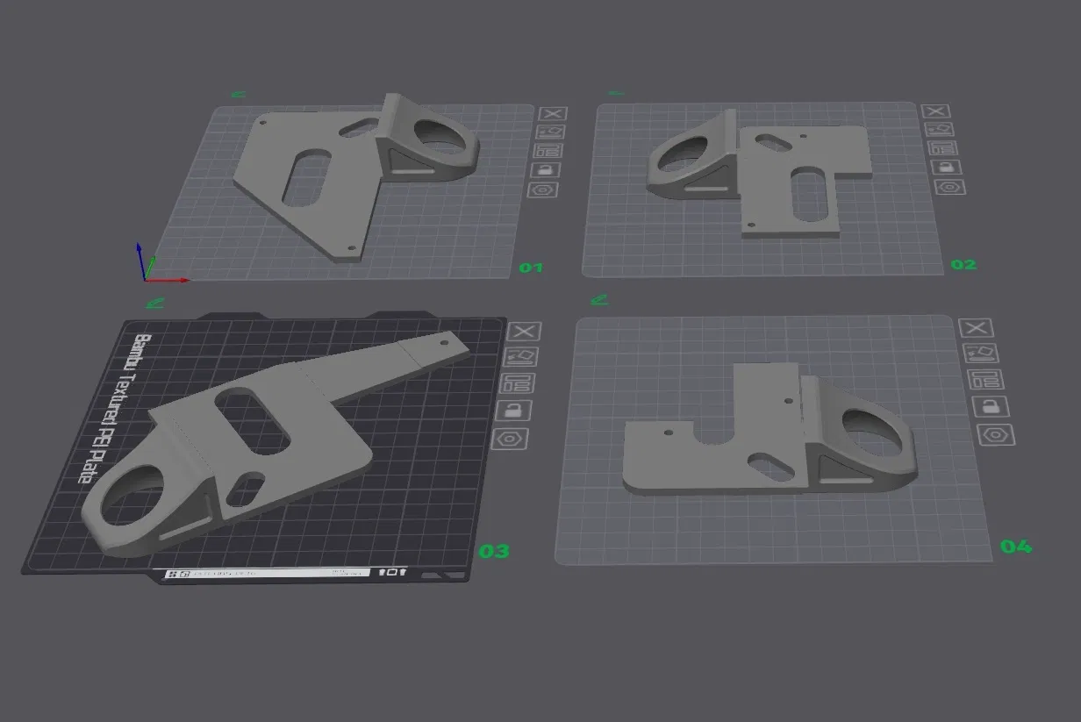The height and width of the screenshot is (722, 1081).
Task: Toggle the lock on plate 04
Action: [990, 406]
